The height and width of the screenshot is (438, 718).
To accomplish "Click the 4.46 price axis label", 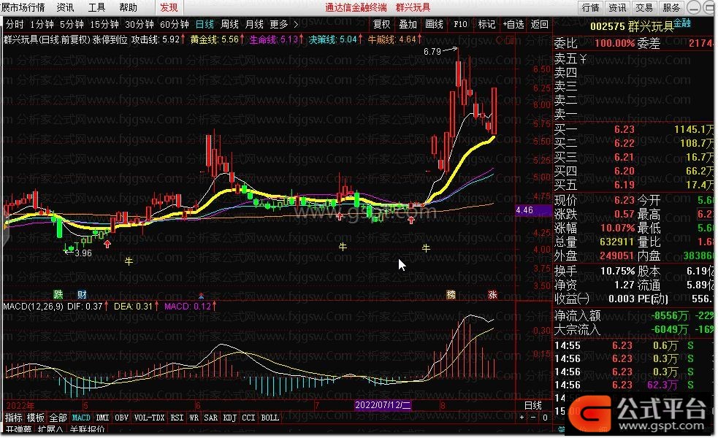I will [x=533, y=210].
